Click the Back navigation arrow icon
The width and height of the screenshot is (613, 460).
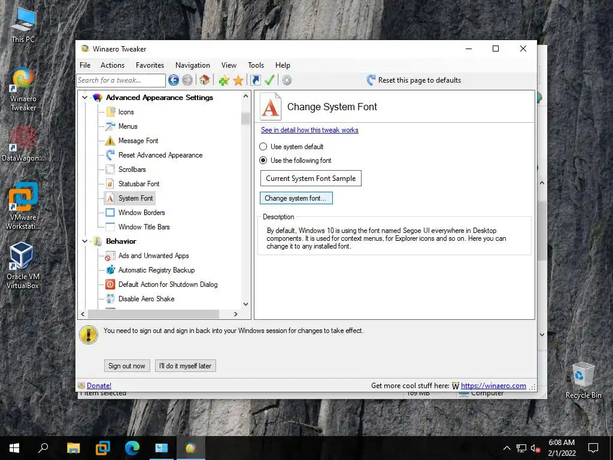[174, 80]
